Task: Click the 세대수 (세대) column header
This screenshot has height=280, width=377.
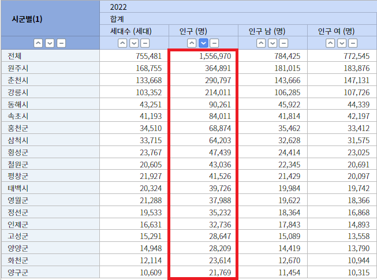Action: coord(134,31)
